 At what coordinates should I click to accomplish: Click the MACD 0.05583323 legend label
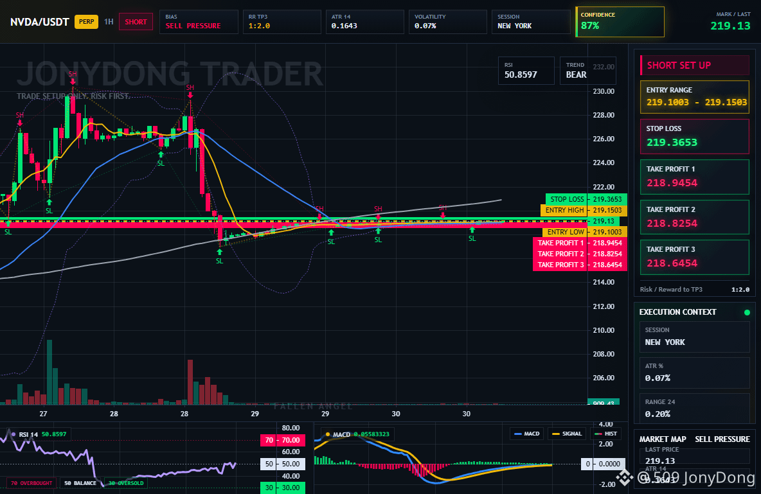coord(357,434)
